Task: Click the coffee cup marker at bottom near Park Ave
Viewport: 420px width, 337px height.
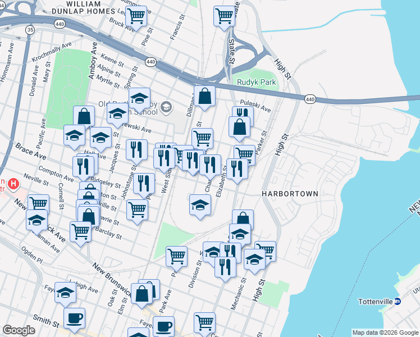Action: (x=163, y=326)
